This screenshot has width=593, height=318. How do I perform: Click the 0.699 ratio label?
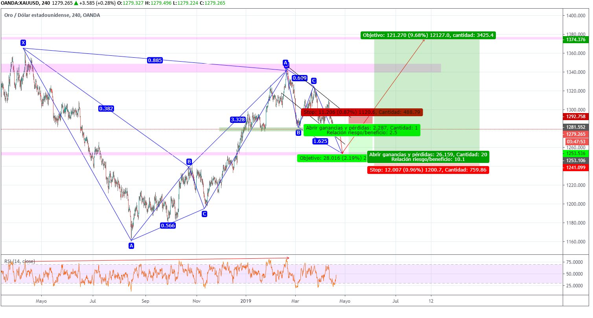300,78
